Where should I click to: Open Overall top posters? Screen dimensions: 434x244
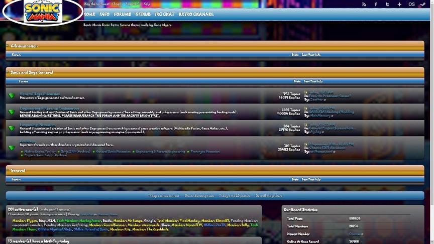tap(269, 196)
